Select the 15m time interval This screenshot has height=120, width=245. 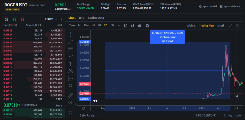(86, 25)
